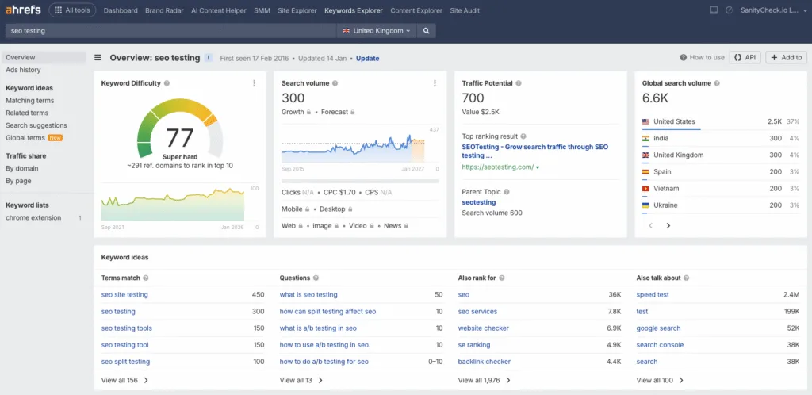Image resolution: width=812 pixels, height=395 pixels.
Task: Open AI Content Helper
Action: click(x=219, y=10)
